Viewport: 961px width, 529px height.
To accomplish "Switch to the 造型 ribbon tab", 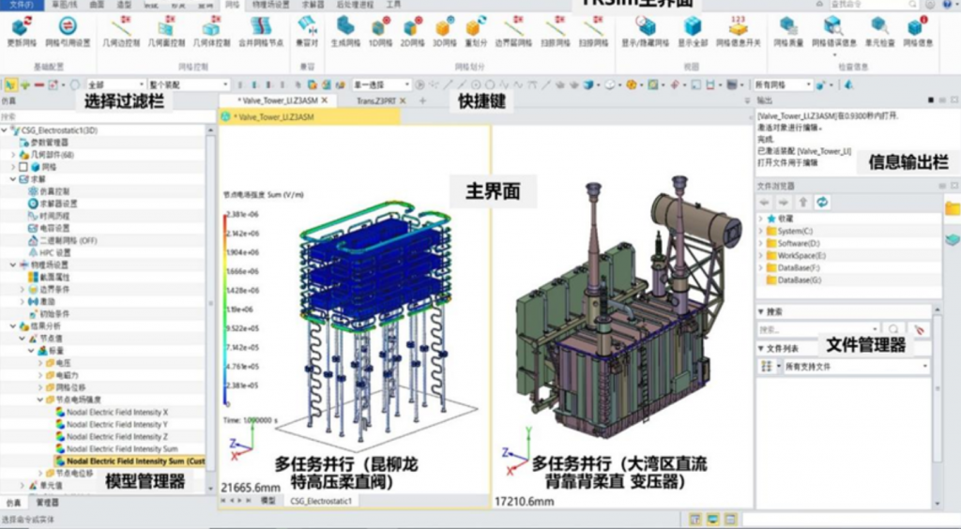I will pyautogui.click(x=124, y=5).
